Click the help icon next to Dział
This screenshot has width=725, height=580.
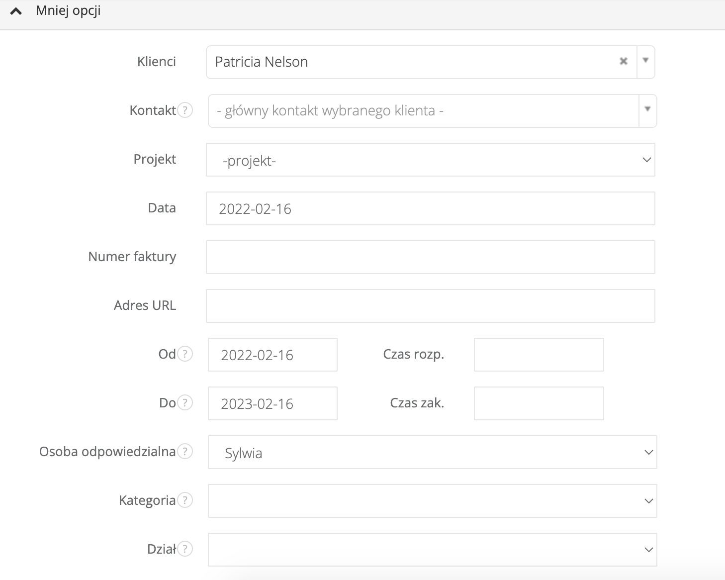point(185,549)
